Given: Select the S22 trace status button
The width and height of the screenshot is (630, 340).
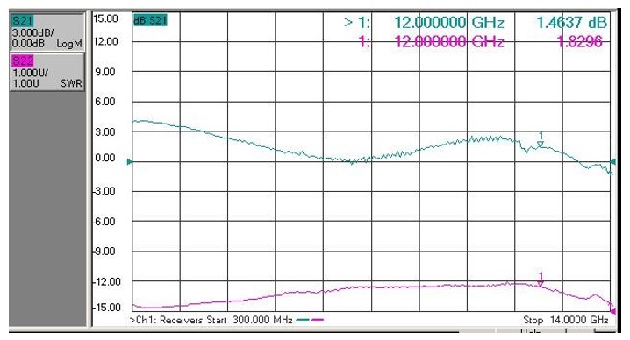Looking at the screenshot, I should point(47,72).
